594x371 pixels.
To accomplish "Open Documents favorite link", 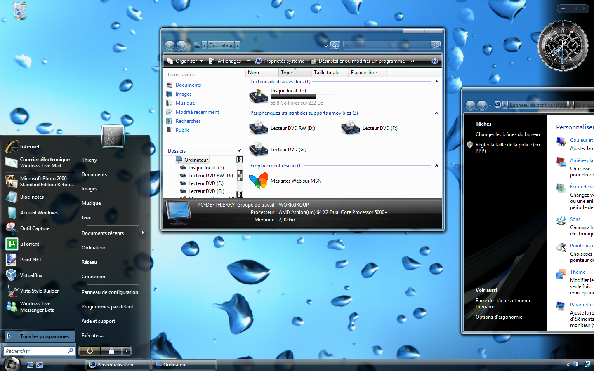I will [188, 85].
